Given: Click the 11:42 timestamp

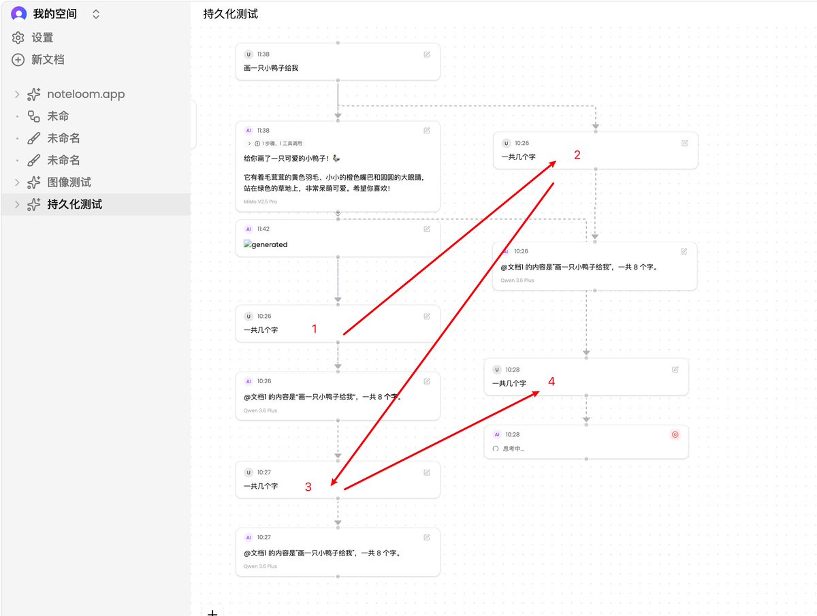Looking at the screenshot, I should pos(263,229).
